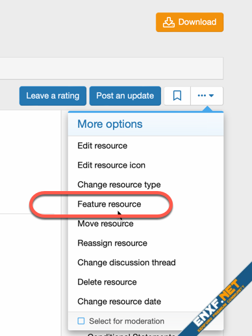Click the Select for moderation label text

click(x=127, y=321)
